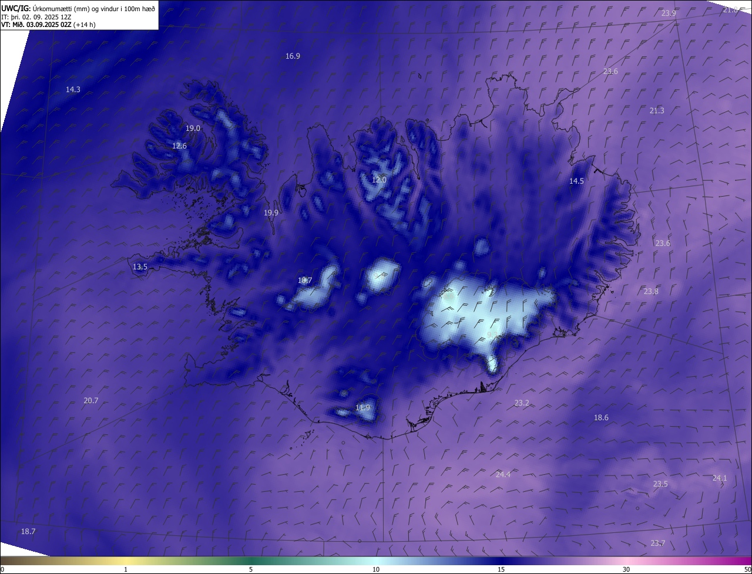Screen dimensions: 752x574
Task: Click the 13.5 value label
Action: click(140, 267)
